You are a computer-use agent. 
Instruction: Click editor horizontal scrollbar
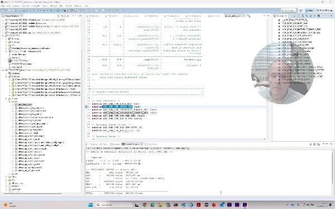(179, 139)
